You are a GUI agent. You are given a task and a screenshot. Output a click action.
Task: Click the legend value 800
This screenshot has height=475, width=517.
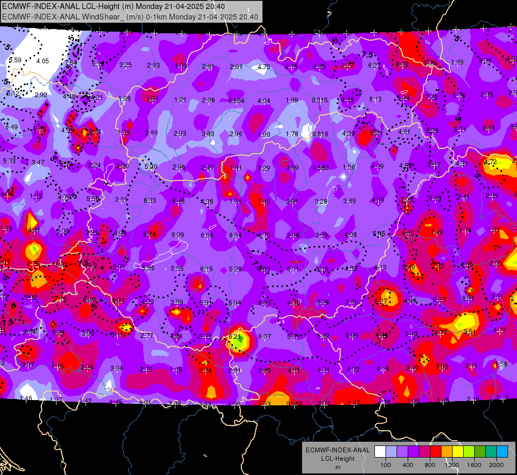pyautogui.click(x=430, y=465)
